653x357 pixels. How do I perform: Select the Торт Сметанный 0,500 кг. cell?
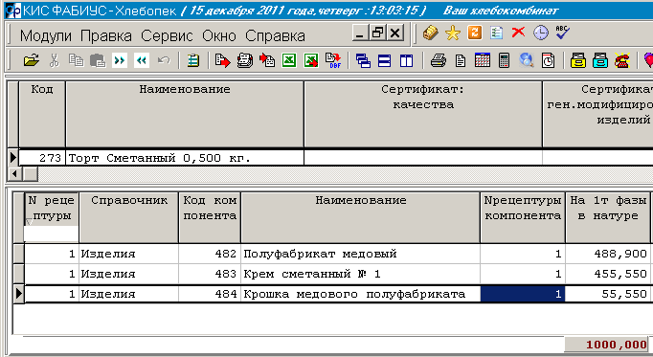185,158
